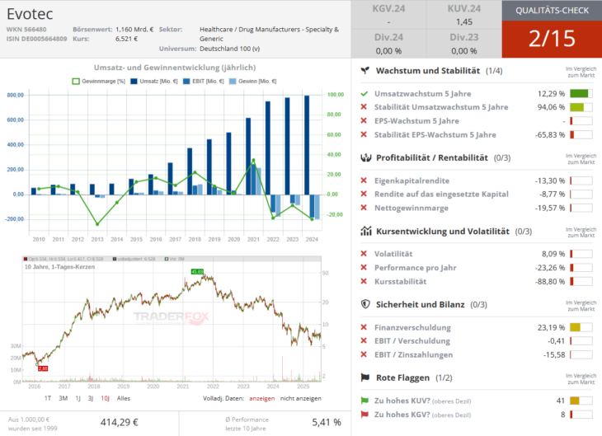Click the KUV.24 value 1,45
Viewport: 602px width, 436px height.
[464, 22]
